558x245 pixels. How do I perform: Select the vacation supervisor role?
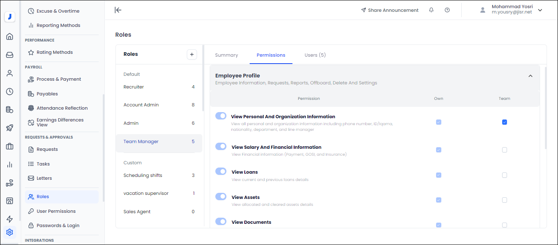(x=145, y=193)
